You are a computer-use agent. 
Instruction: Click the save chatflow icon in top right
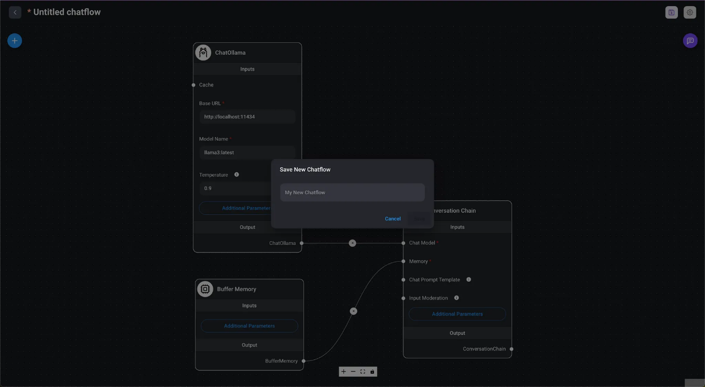point(671,13)
